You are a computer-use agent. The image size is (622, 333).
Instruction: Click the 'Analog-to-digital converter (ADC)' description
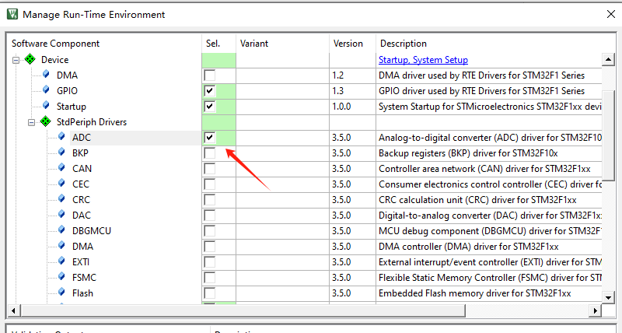[490, 138]
